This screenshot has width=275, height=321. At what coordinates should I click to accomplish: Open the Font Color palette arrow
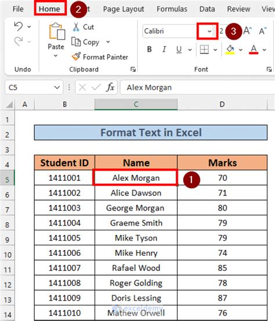point(265,49)
